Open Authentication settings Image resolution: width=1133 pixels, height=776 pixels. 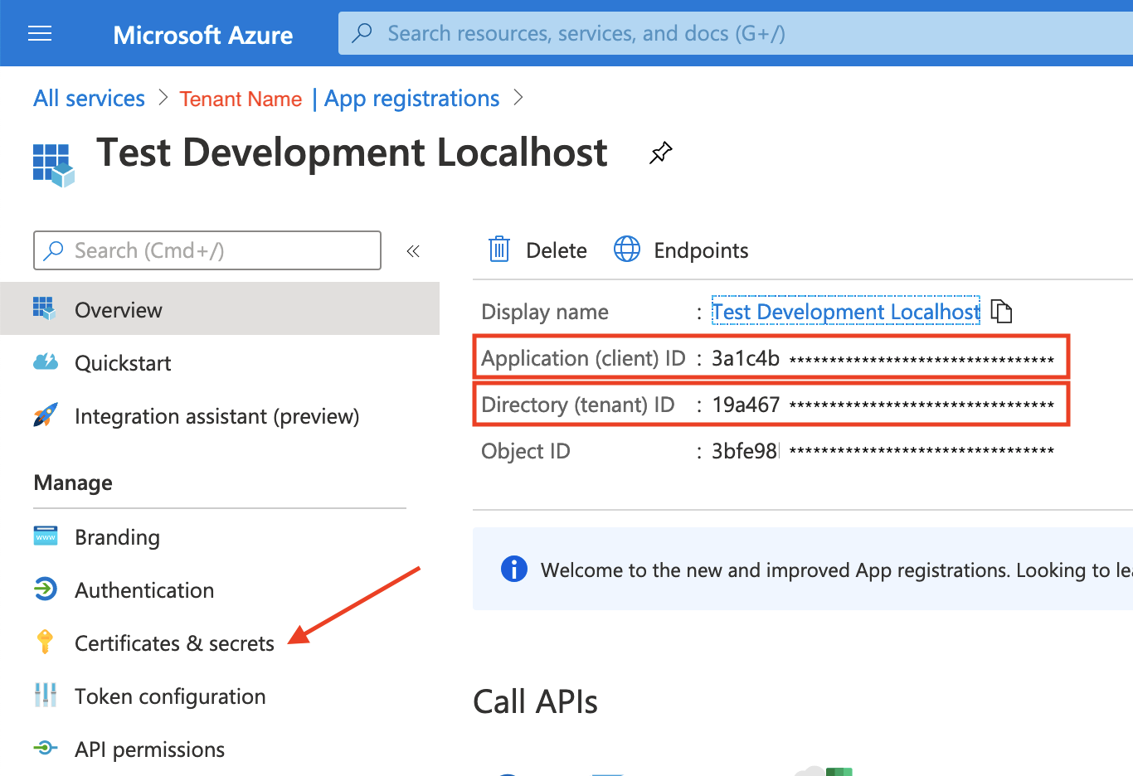point(144,590)
